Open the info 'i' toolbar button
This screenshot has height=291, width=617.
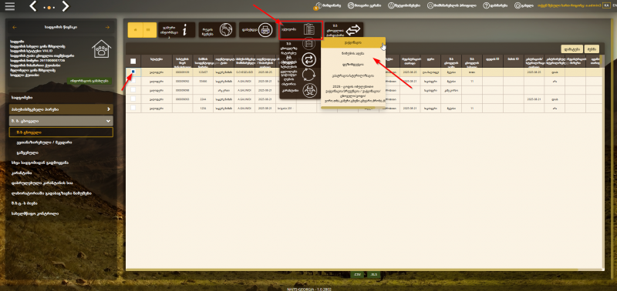pos(177,30)
